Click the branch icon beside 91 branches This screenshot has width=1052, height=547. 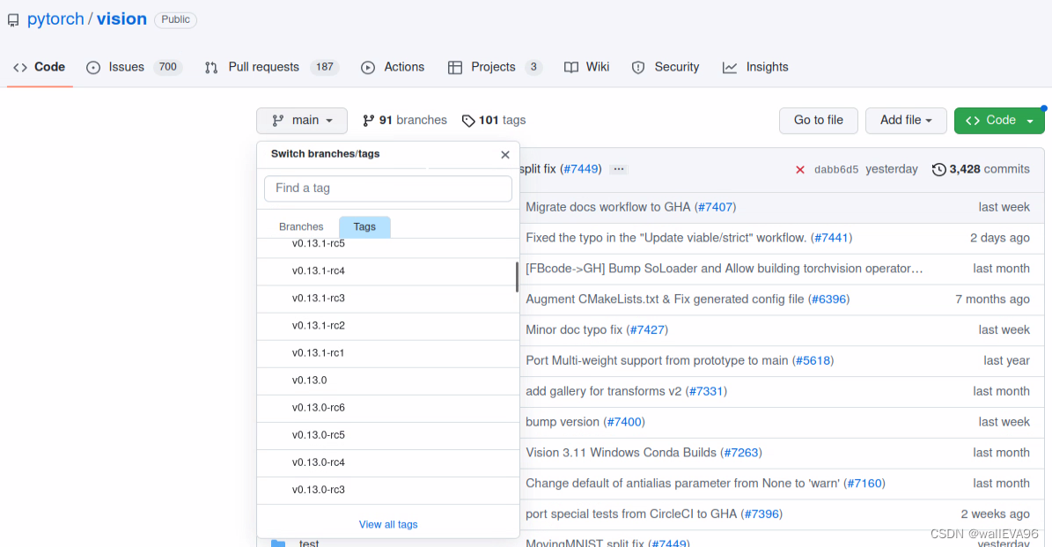tap(368, 121)
